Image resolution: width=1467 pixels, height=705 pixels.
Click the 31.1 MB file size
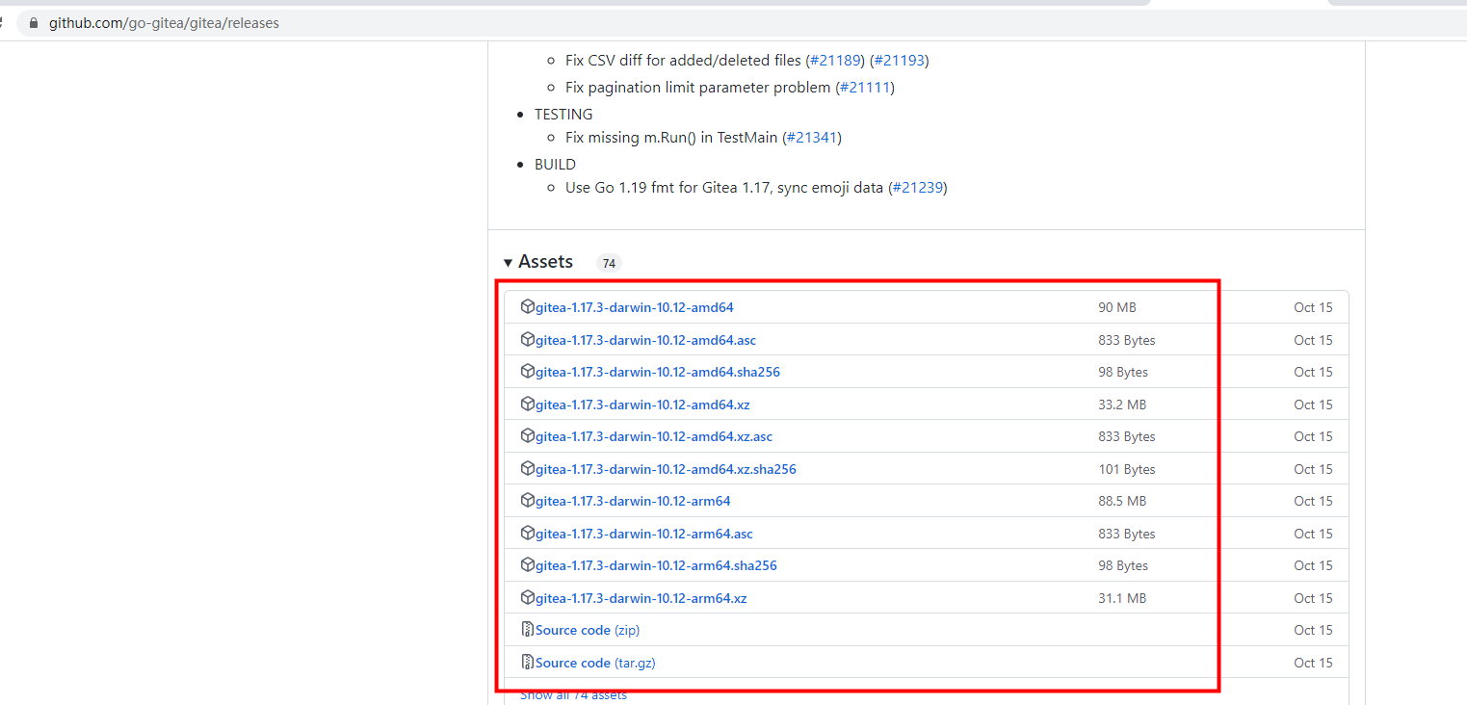(1122, 598)
